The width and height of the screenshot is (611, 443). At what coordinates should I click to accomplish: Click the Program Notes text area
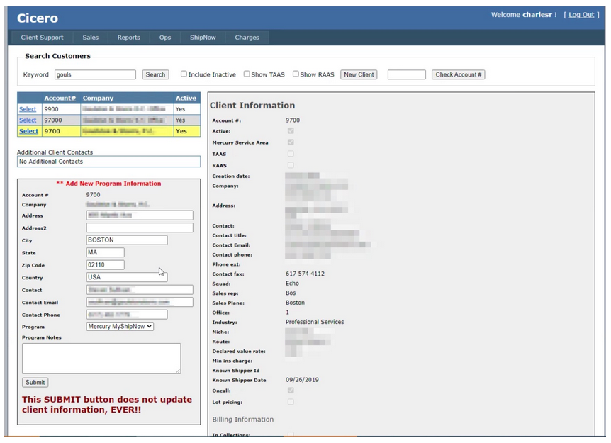[x=101, y=359]
